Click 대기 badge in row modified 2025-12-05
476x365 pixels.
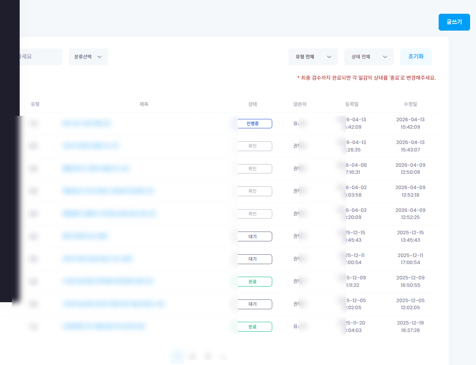[253, 304]
